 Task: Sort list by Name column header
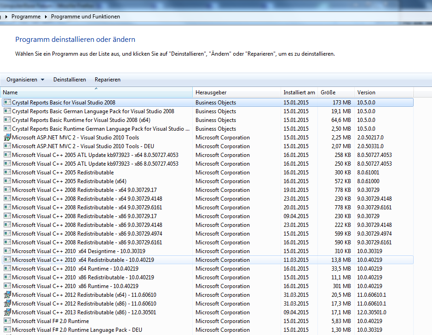96,92
